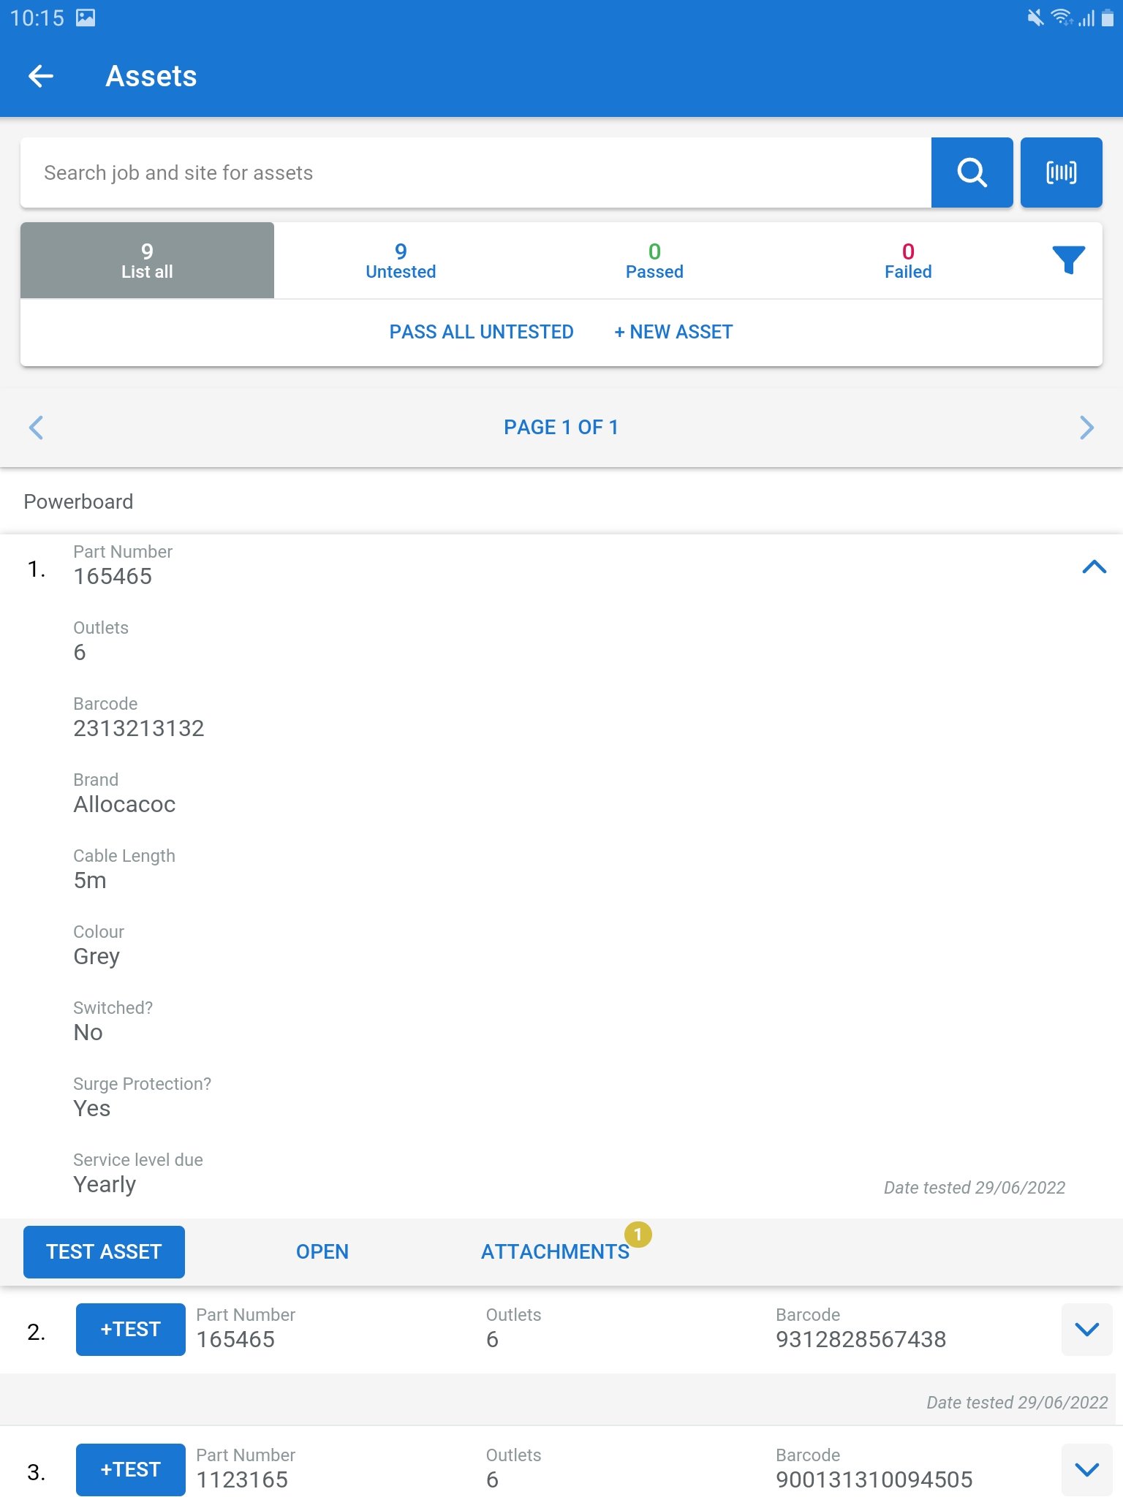1123x1497 pixels.
Task: Go to previous page chevron
Action: [36, 428]
